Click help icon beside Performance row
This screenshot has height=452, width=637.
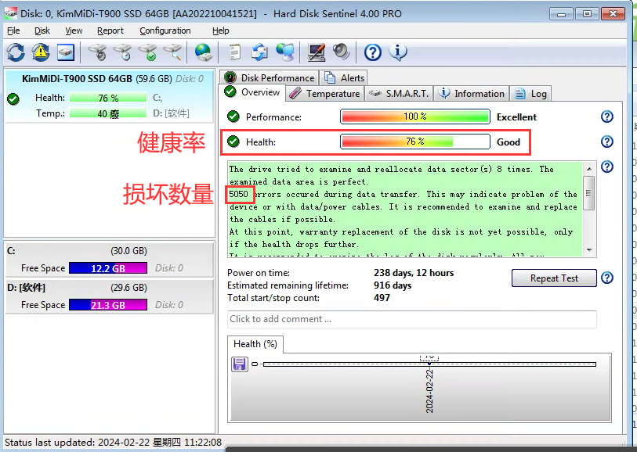click(x=607, y=117)
